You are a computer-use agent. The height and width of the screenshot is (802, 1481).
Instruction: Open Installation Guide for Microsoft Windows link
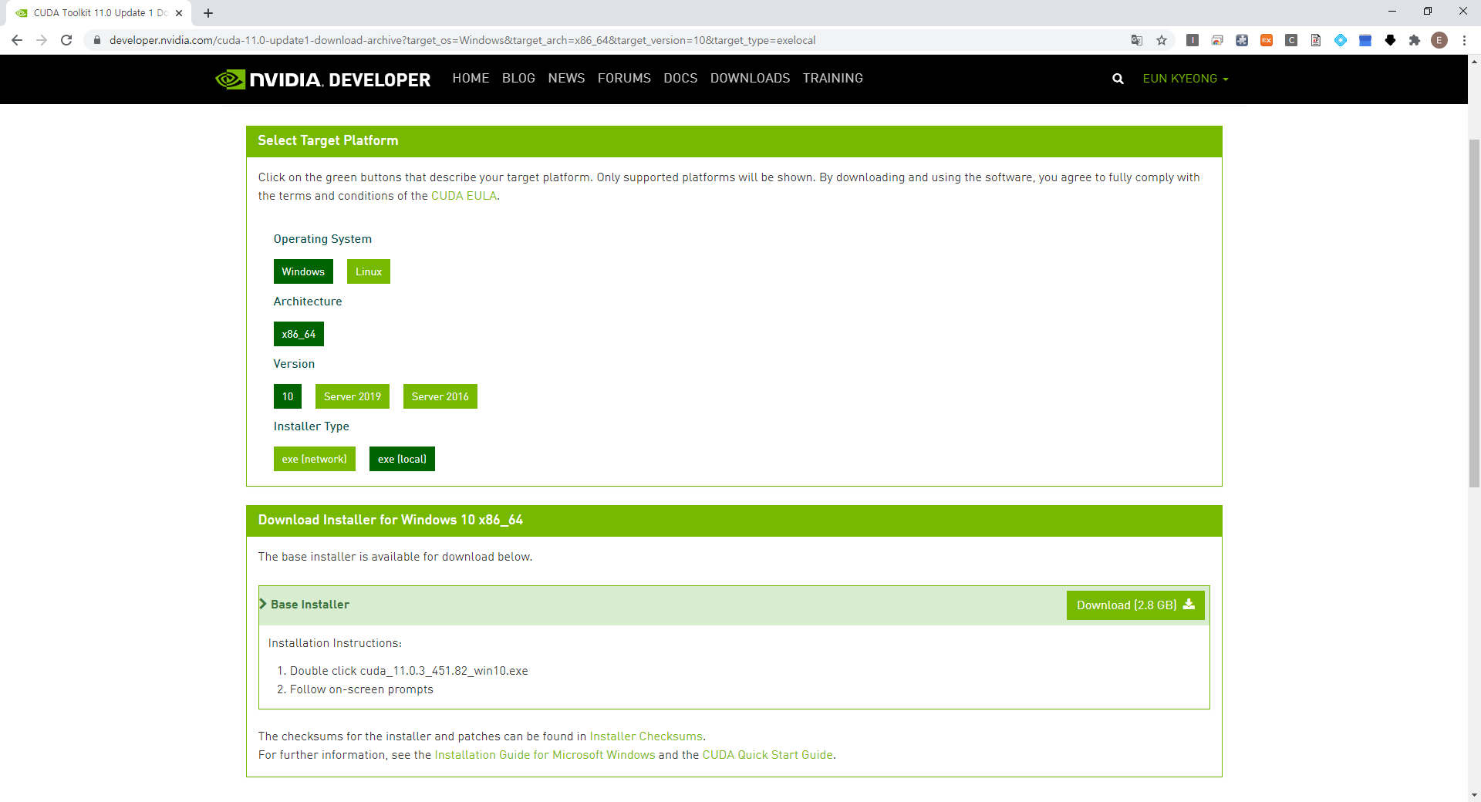coord(545,755)
